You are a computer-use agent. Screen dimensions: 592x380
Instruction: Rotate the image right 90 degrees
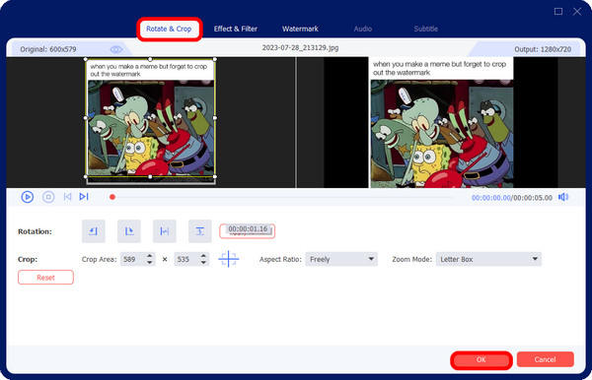coord(128,231)
